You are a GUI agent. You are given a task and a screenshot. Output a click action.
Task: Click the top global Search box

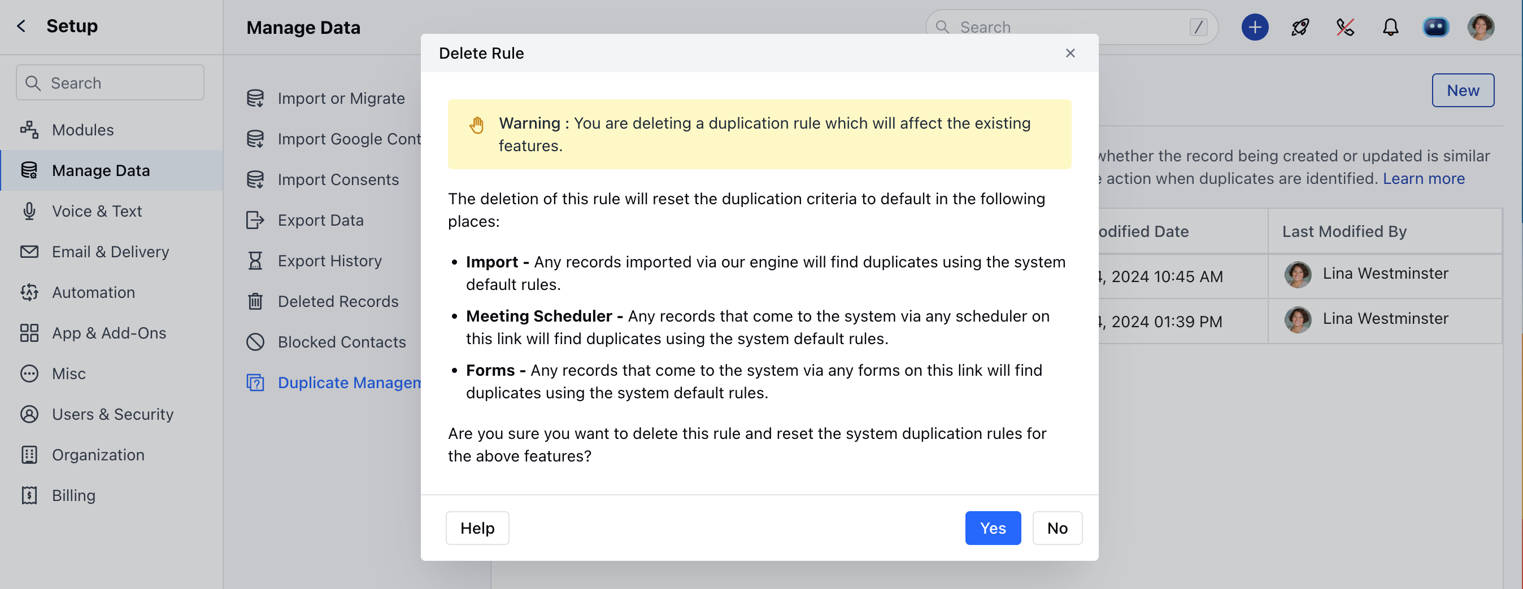(1071, 27)
